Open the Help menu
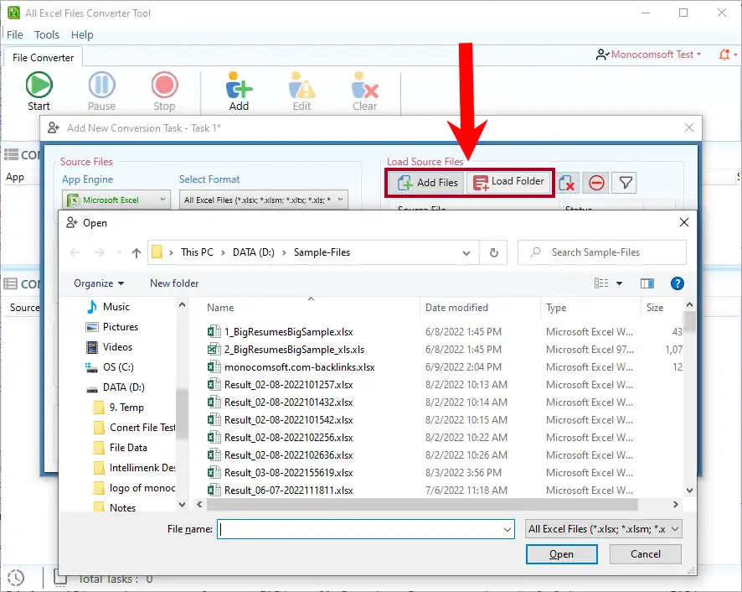 (82, 35)
